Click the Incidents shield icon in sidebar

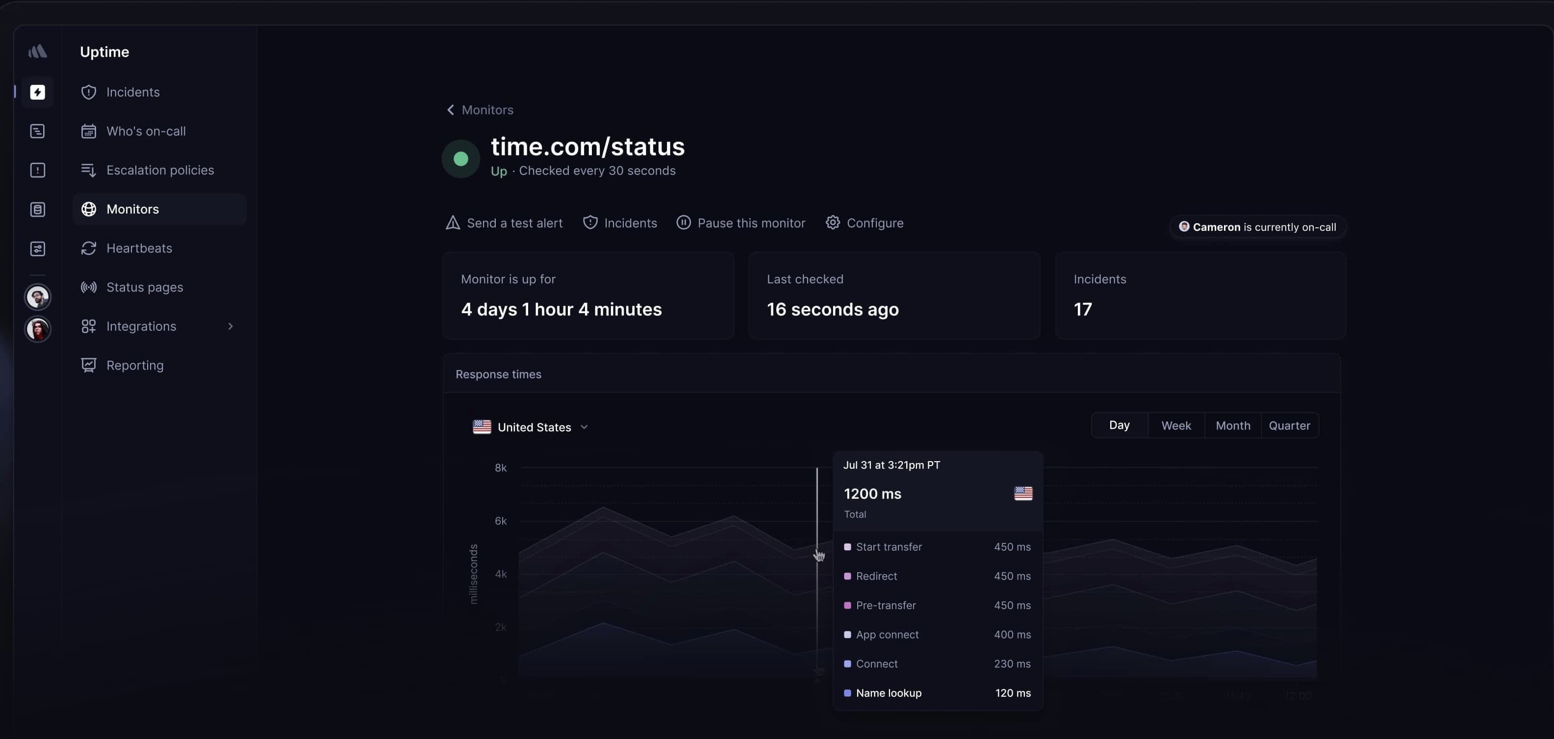(x=89, y=92)
